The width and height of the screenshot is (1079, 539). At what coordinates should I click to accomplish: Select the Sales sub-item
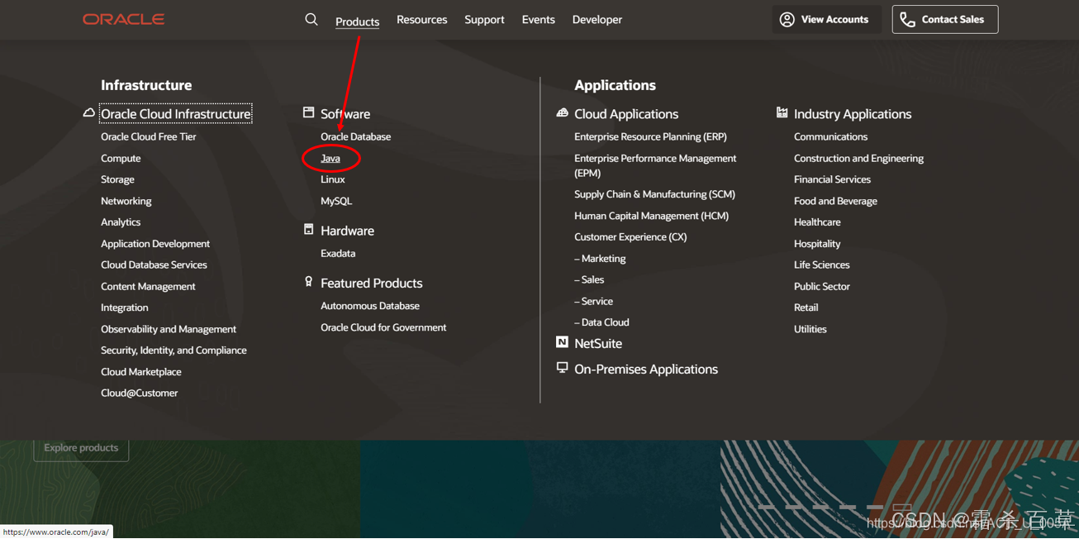pyautogui.click(x=589, y=280)
